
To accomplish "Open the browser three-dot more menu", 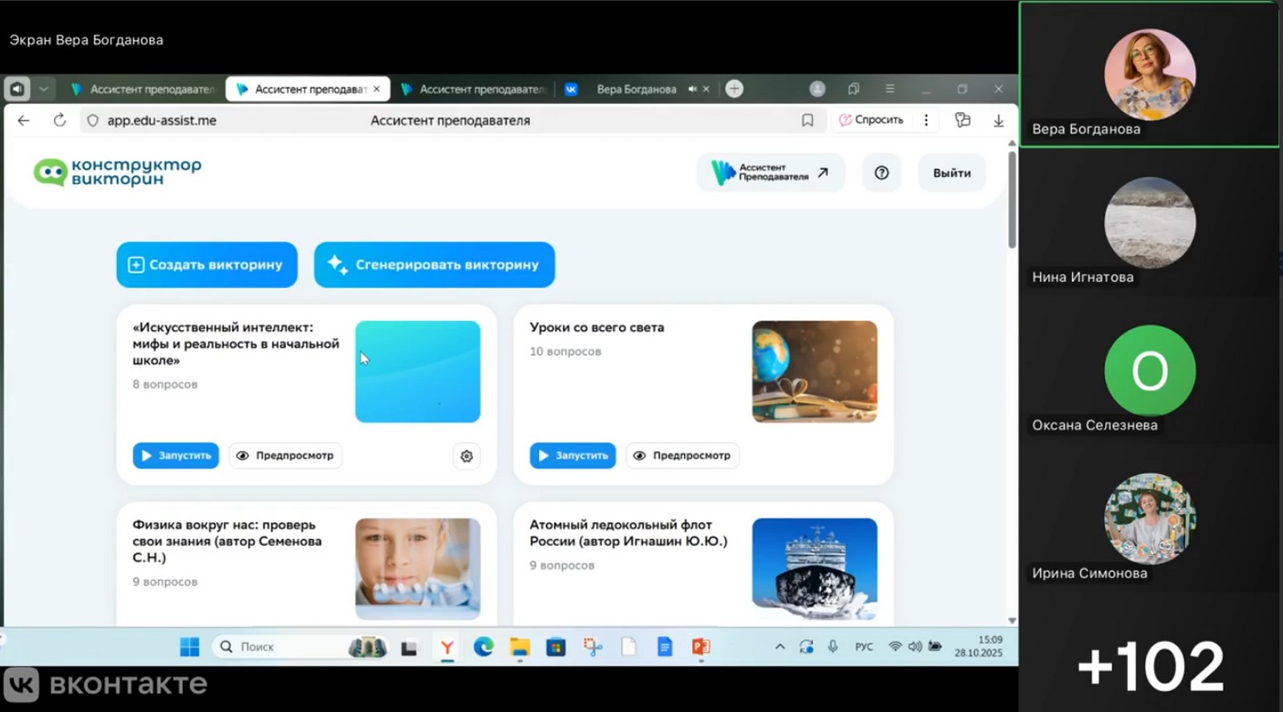I will point(926,120).
